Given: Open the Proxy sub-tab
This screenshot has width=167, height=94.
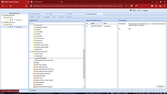Looking at the screenshot, I should pos(55,17).
